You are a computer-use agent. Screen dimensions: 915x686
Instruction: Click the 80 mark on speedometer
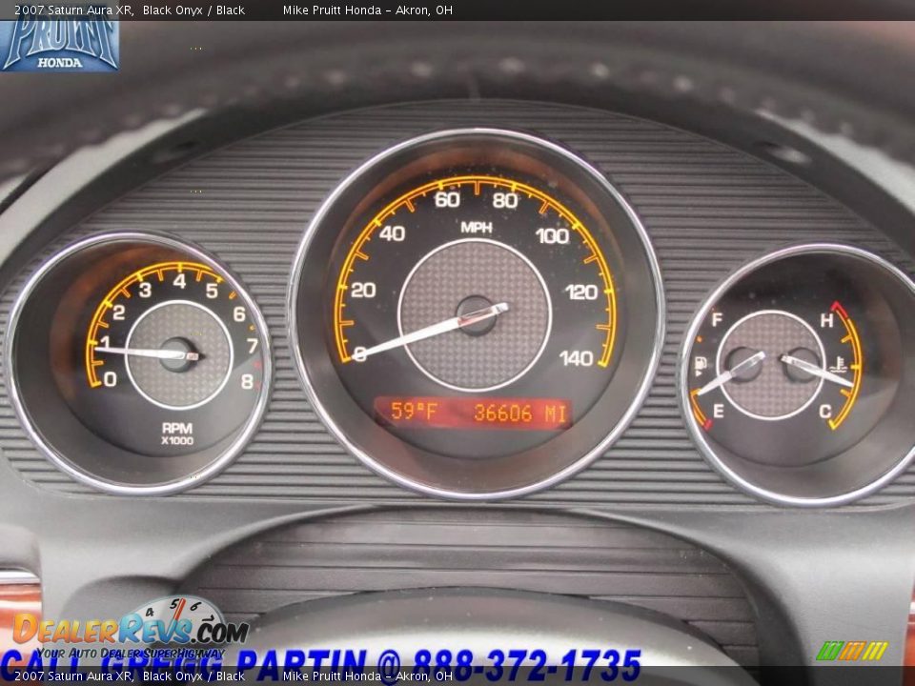(x=505, y=200)
